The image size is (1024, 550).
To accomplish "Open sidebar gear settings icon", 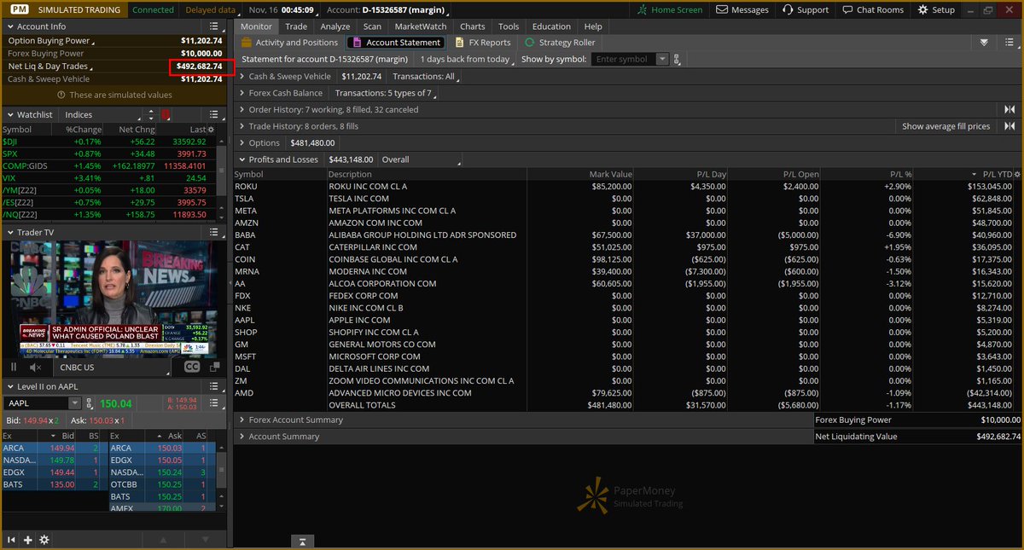I will click(44, 540).
